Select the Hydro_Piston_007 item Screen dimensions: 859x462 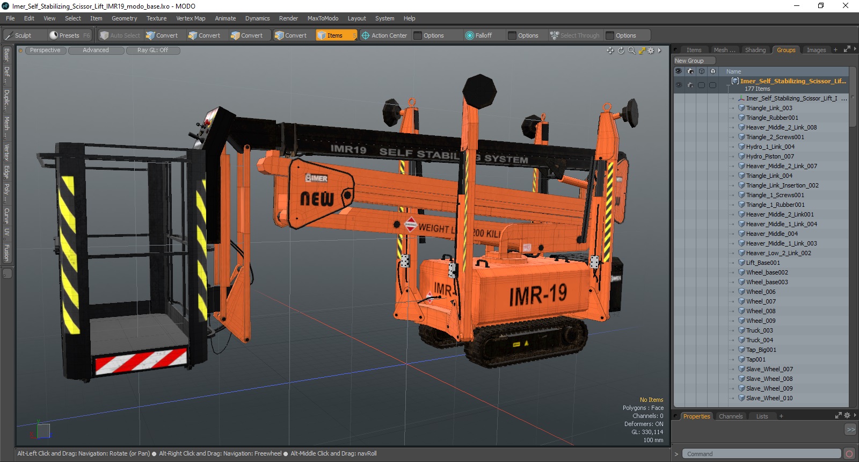click(770, 156)
